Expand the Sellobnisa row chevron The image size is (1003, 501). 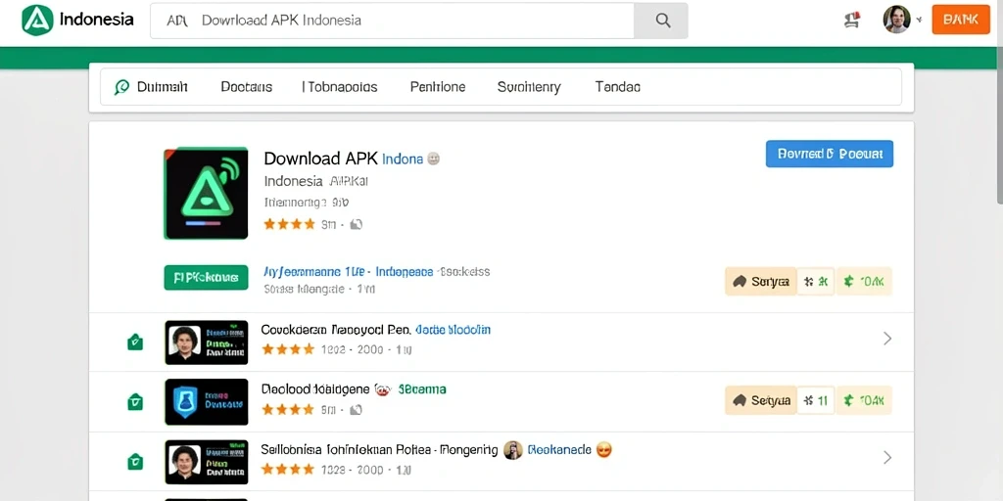[887, 458]
